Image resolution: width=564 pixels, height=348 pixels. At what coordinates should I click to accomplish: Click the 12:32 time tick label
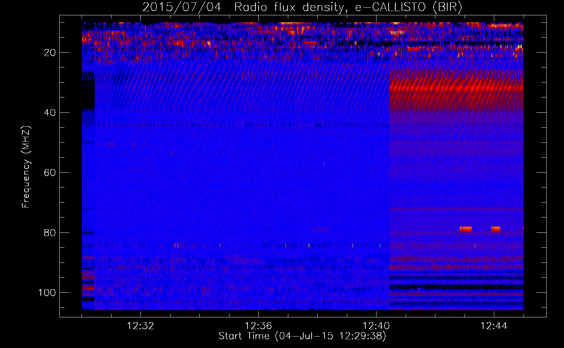pyautogui.click(x=140, y=326)
